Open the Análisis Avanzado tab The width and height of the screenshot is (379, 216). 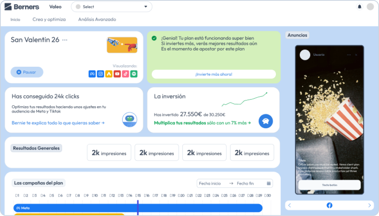[x=97, y=20]
